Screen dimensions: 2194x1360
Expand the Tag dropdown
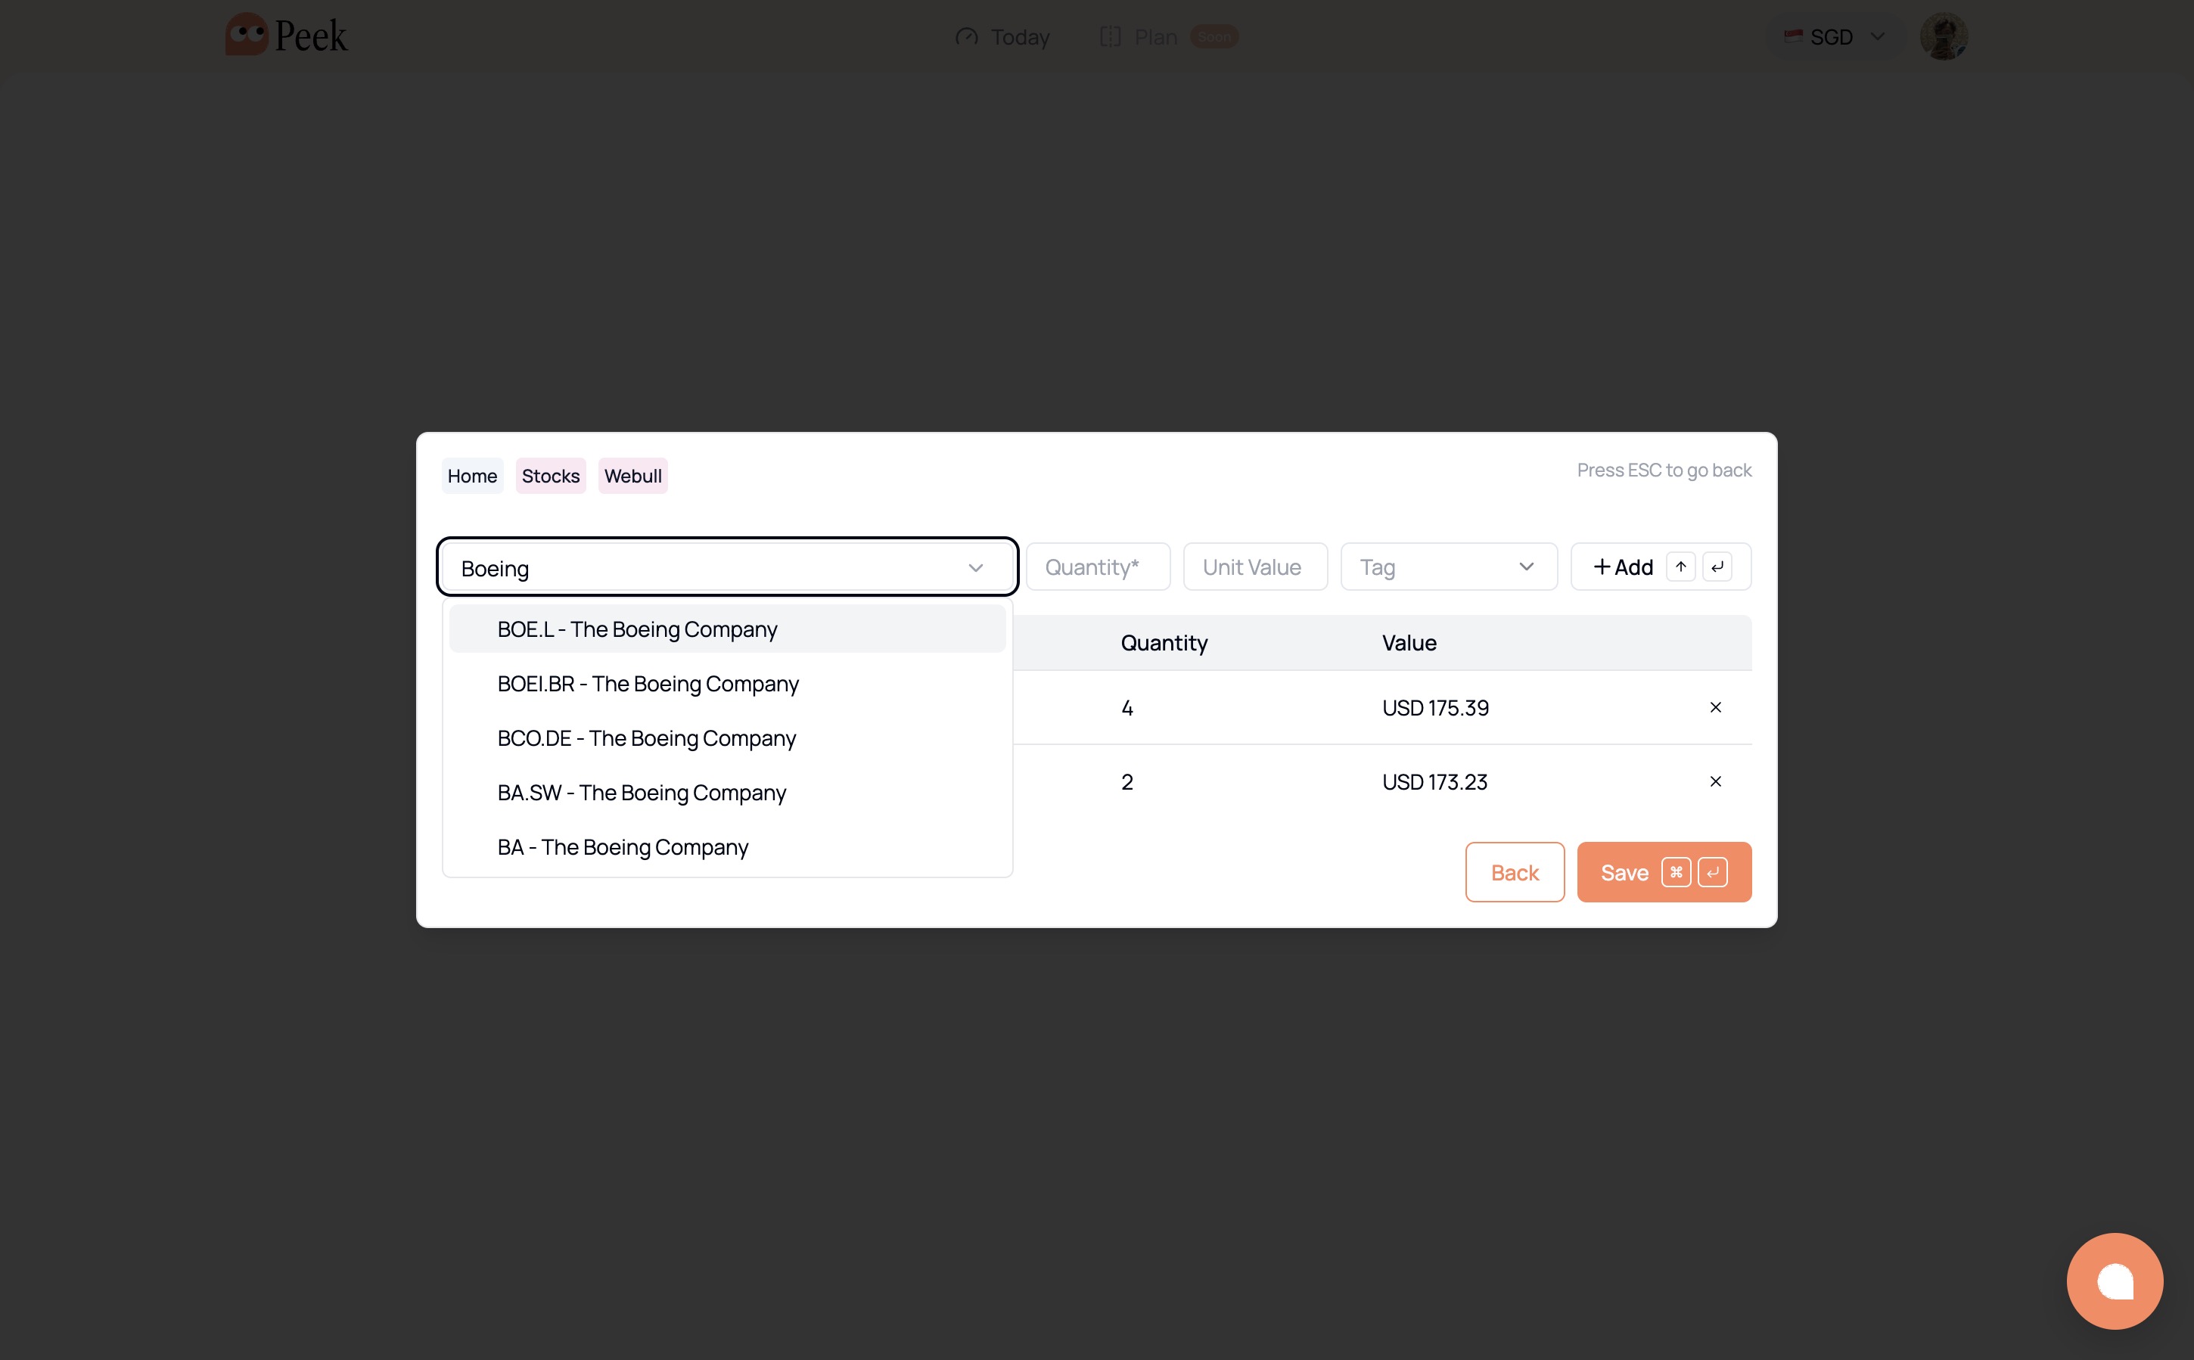tap(1448, 567)
